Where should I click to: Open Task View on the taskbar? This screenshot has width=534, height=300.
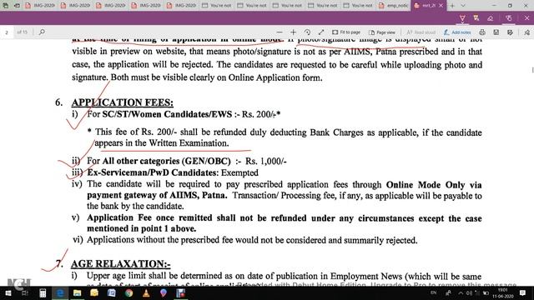click(x=25, y=292)
